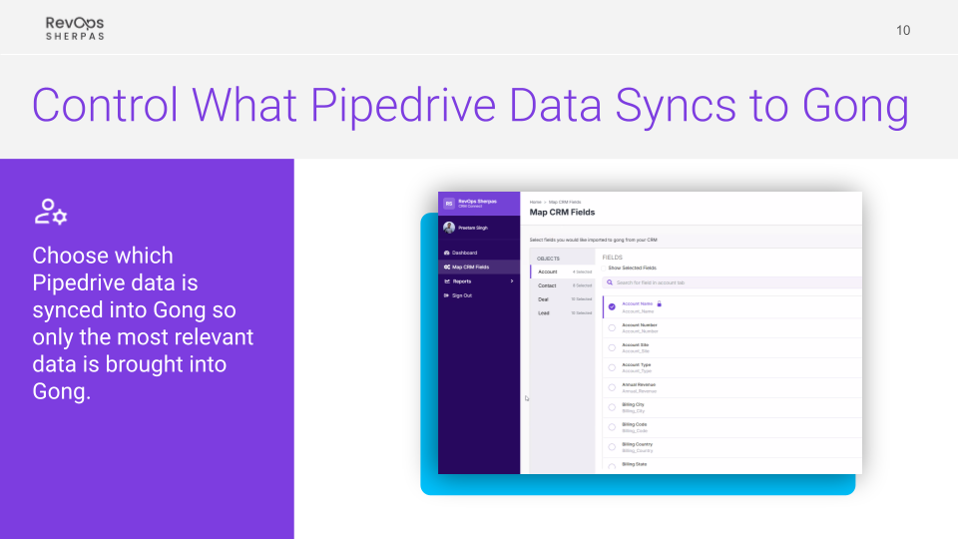Click Sign Out in the sidebar

[x=461, y=295]
